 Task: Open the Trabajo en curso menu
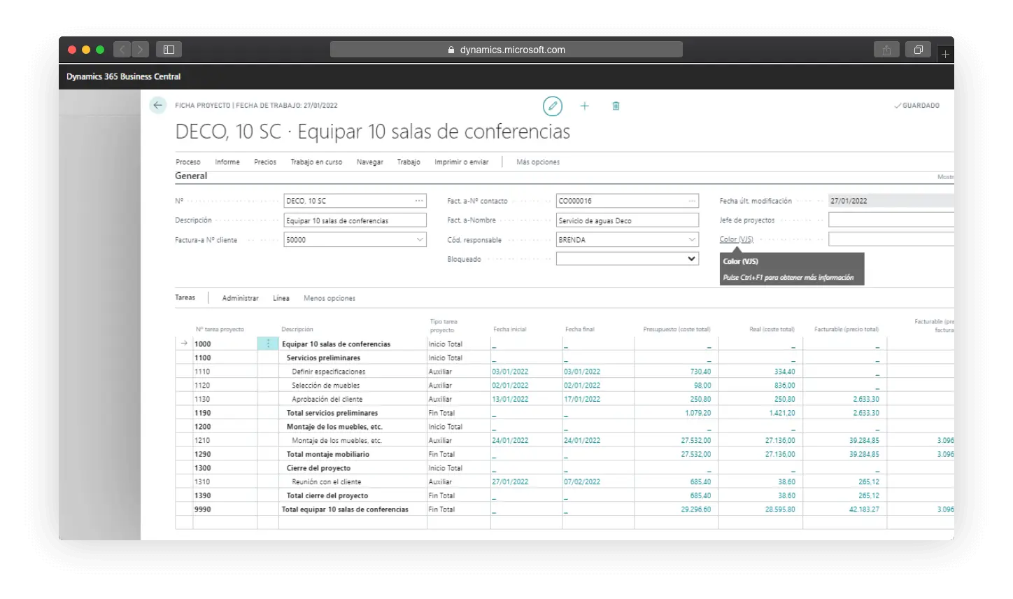point(316,162)
